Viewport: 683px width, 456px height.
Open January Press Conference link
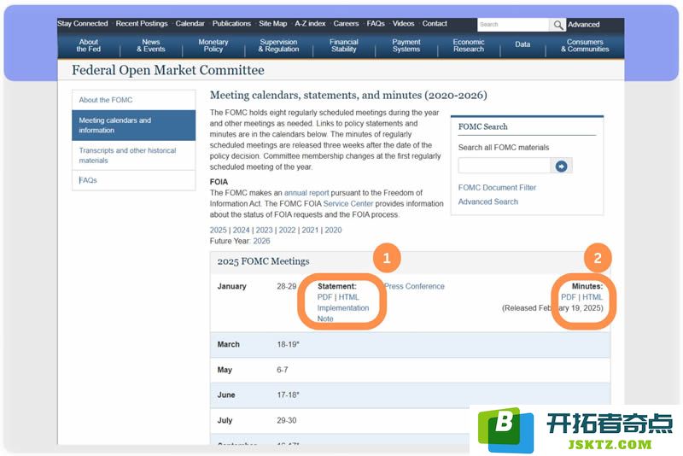pyautogui.click(x=414, y=287)
